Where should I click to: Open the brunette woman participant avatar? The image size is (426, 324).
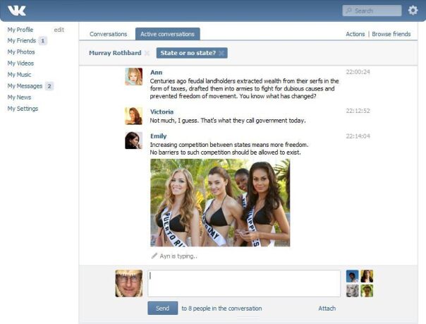coord(367,276)
